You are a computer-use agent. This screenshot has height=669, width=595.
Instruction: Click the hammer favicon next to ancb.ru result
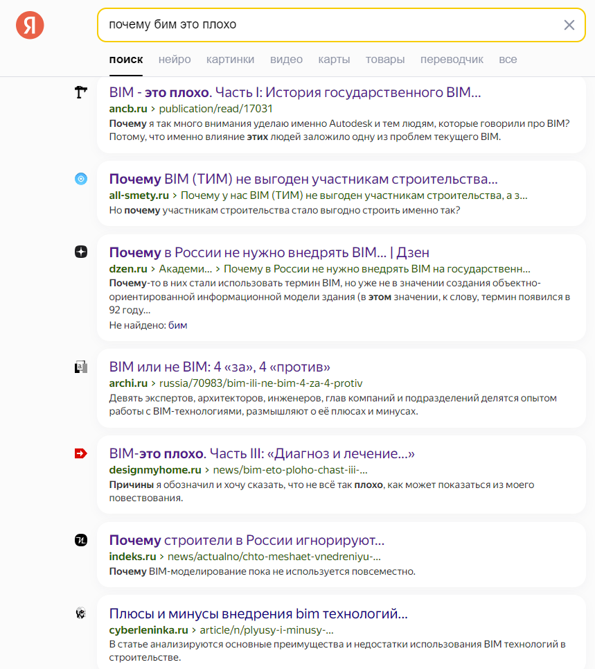81,91
